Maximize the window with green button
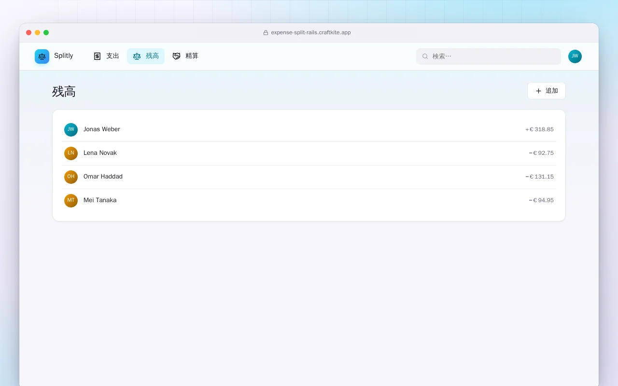Viewport: 618px width, 386px height. (x=46, y=33)
